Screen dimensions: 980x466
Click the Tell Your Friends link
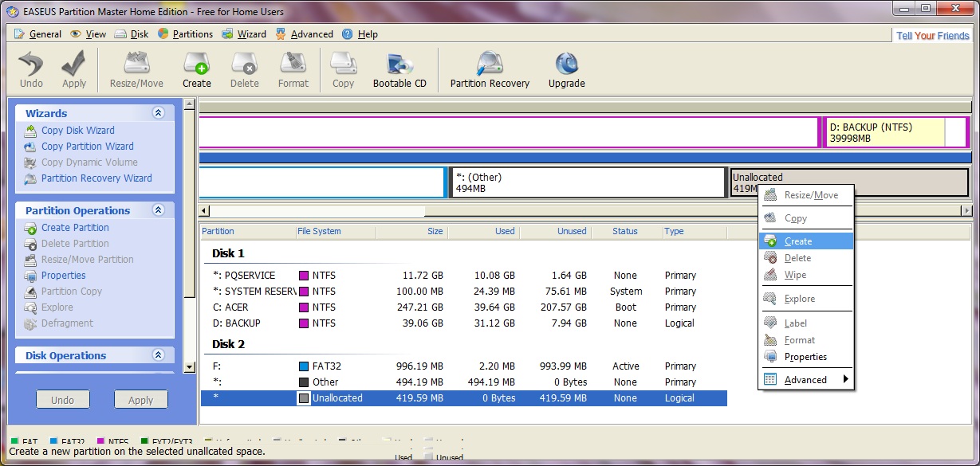932,36
